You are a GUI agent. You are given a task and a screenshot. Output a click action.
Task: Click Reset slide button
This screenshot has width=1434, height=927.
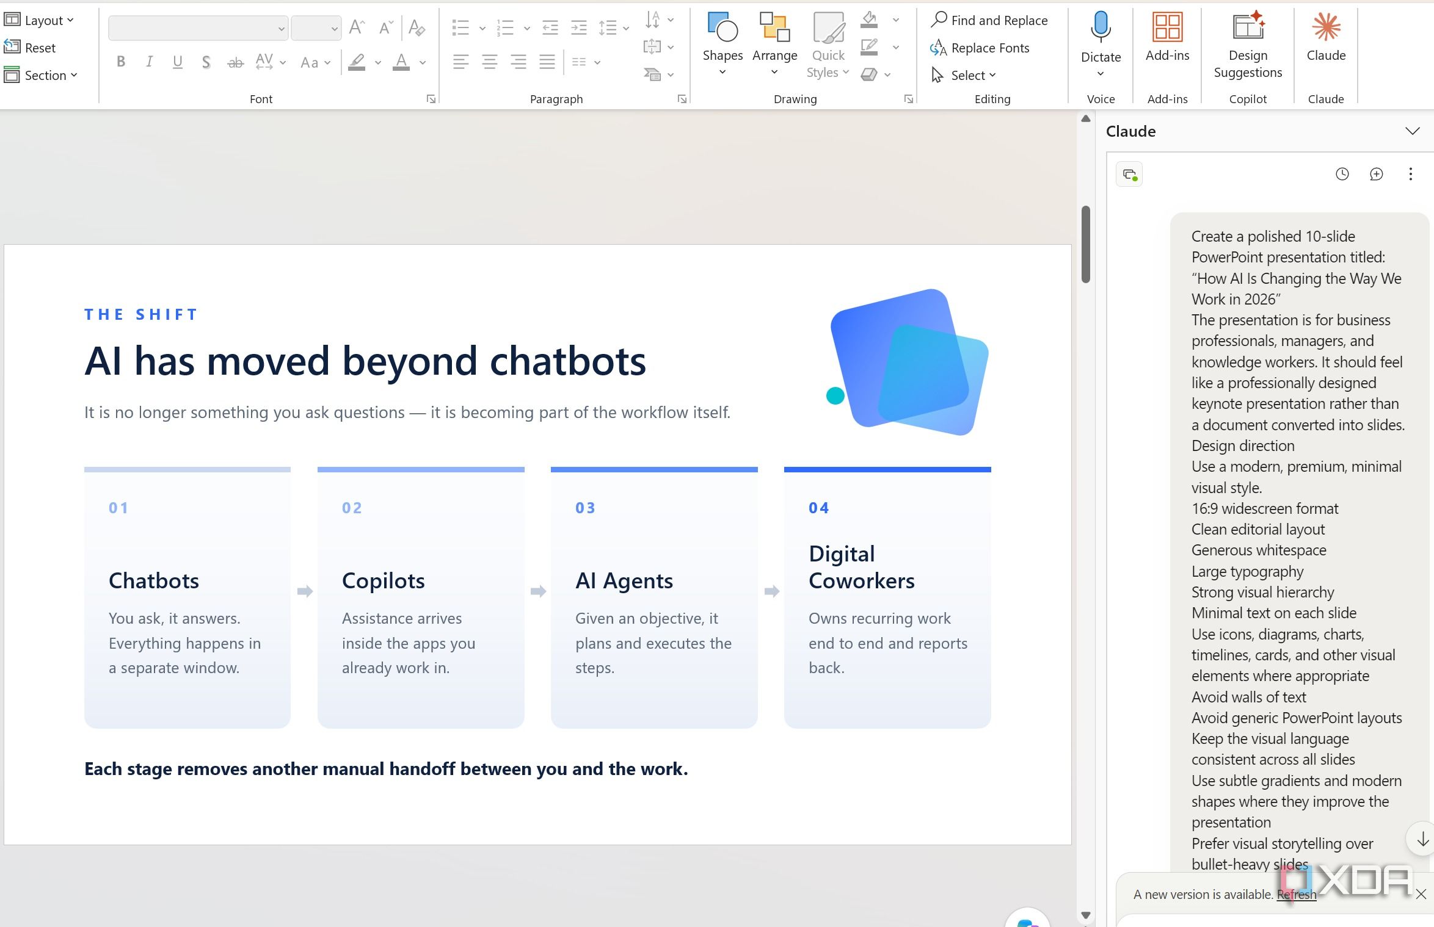(x=30, y=48)
